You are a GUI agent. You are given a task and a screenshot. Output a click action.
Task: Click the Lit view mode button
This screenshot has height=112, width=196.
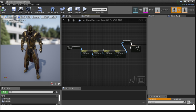tap(22, 17)
